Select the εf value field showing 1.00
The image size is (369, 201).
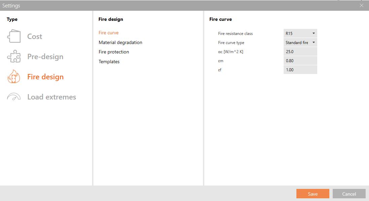(300, 70)
